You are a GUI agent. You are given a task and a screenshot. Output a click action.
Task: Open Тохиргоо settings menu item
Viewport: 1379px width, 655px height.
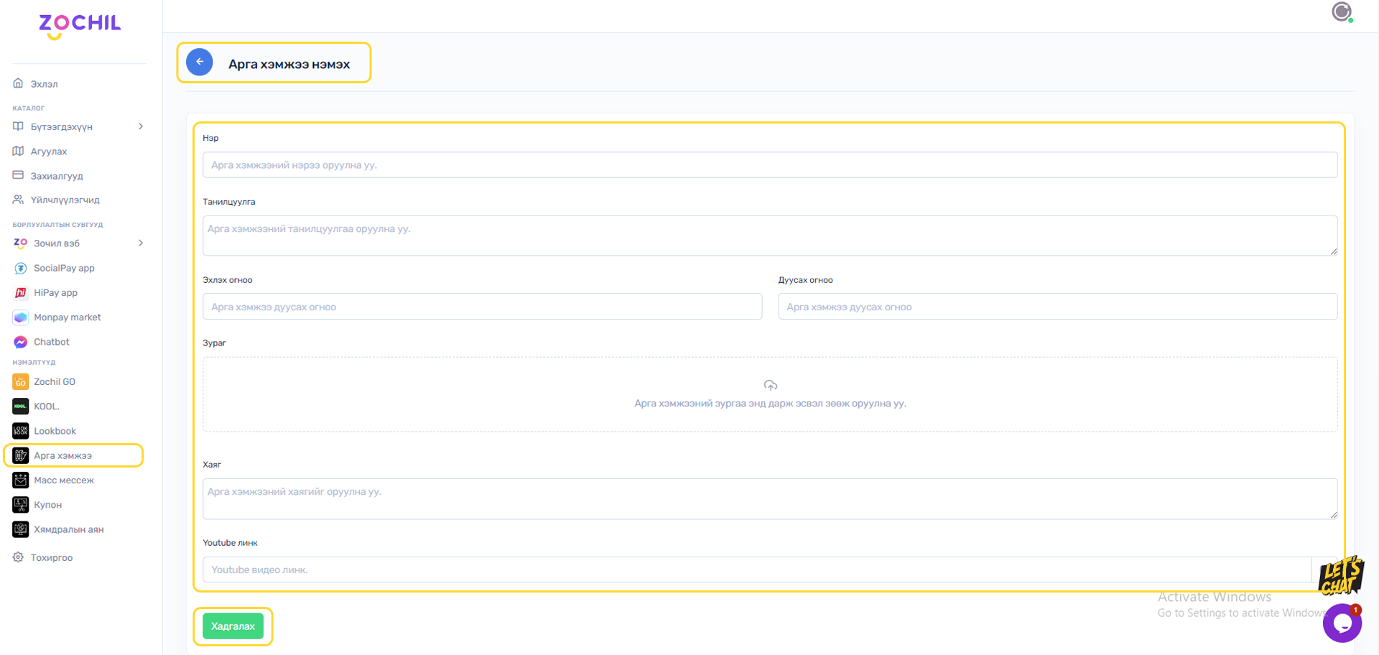(52, 558)
